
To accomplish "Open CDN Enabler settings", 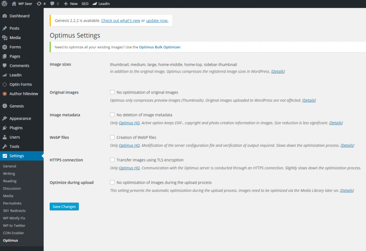I will [14, 233].
